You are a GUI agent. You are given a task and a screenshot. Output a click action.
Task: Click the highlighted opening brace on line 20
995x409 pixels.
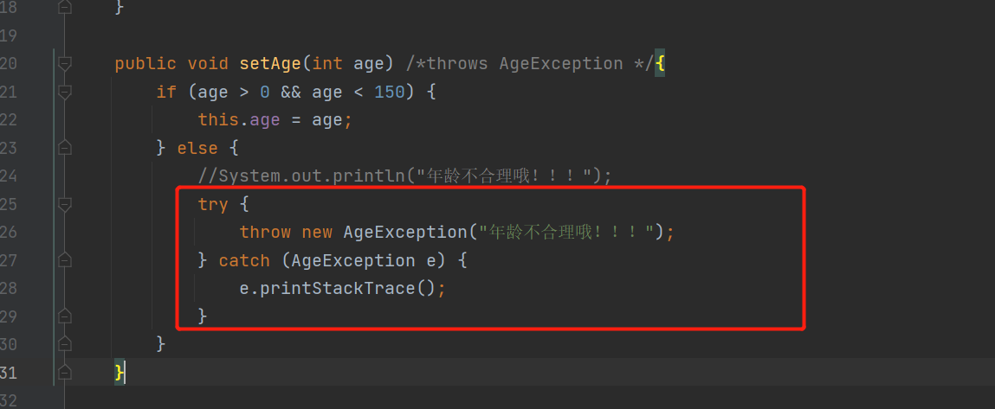point(660,63)
